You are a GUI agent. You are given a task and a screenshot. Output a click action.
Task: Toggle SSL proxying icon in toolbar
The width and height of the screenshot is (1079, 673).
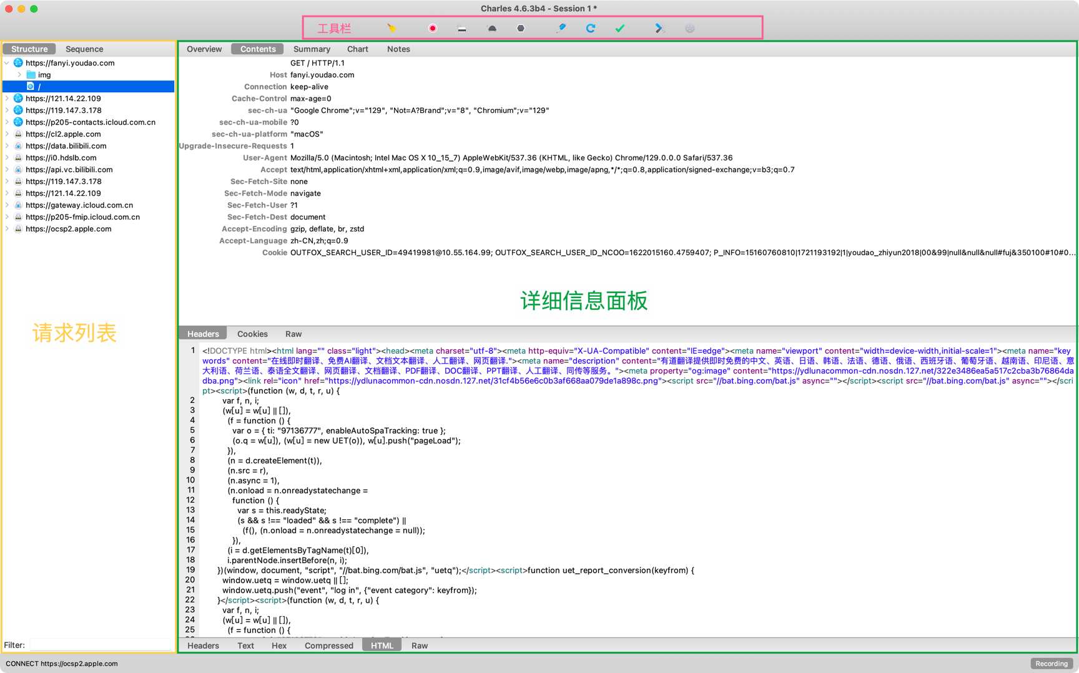pyautogui.click(x=462, y=29)
